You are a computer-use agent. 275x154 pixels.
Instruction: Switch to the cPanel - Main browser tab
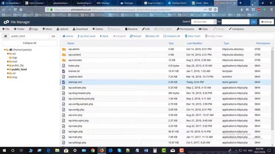pos(202,3)
